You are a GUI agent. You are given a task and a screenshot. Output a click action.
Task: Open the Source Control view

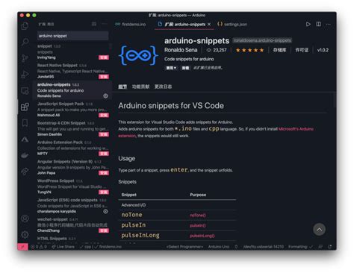[25, 58]
